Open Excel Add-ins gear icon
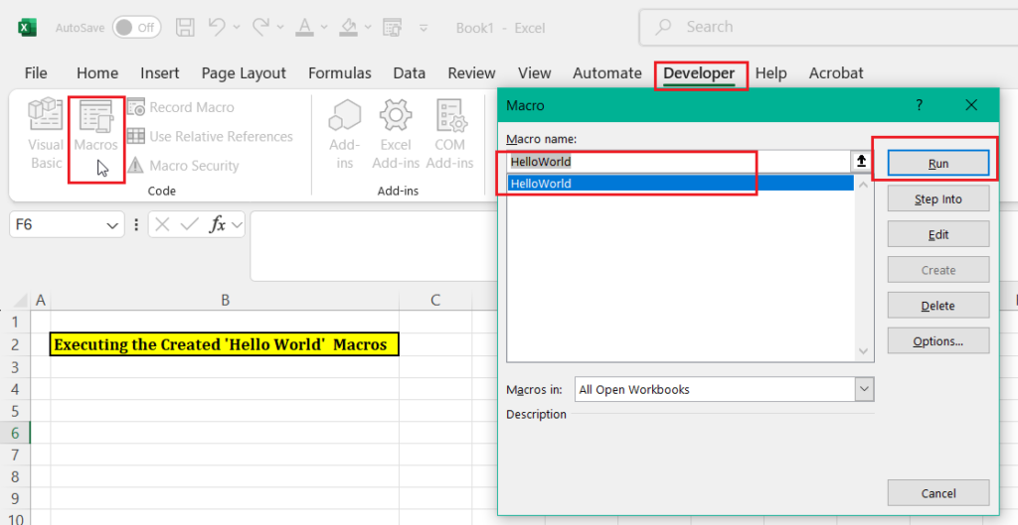Screen dimensions: 1018x525 (x=396, y=134)
